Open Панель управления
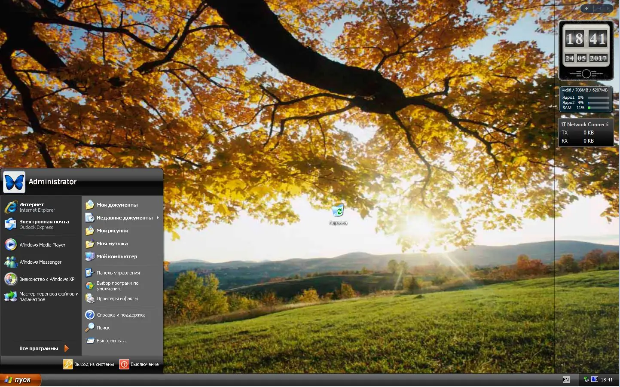Screen dimensions: 620x387 pos(118,272)
